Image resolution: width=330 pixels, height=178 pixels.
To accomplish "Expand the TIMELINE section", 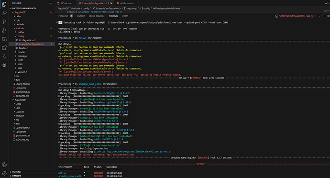I will (x=32, y=176).
